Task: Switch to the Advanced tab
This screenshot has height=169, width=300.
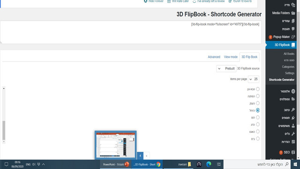Action: pos(214,57)
